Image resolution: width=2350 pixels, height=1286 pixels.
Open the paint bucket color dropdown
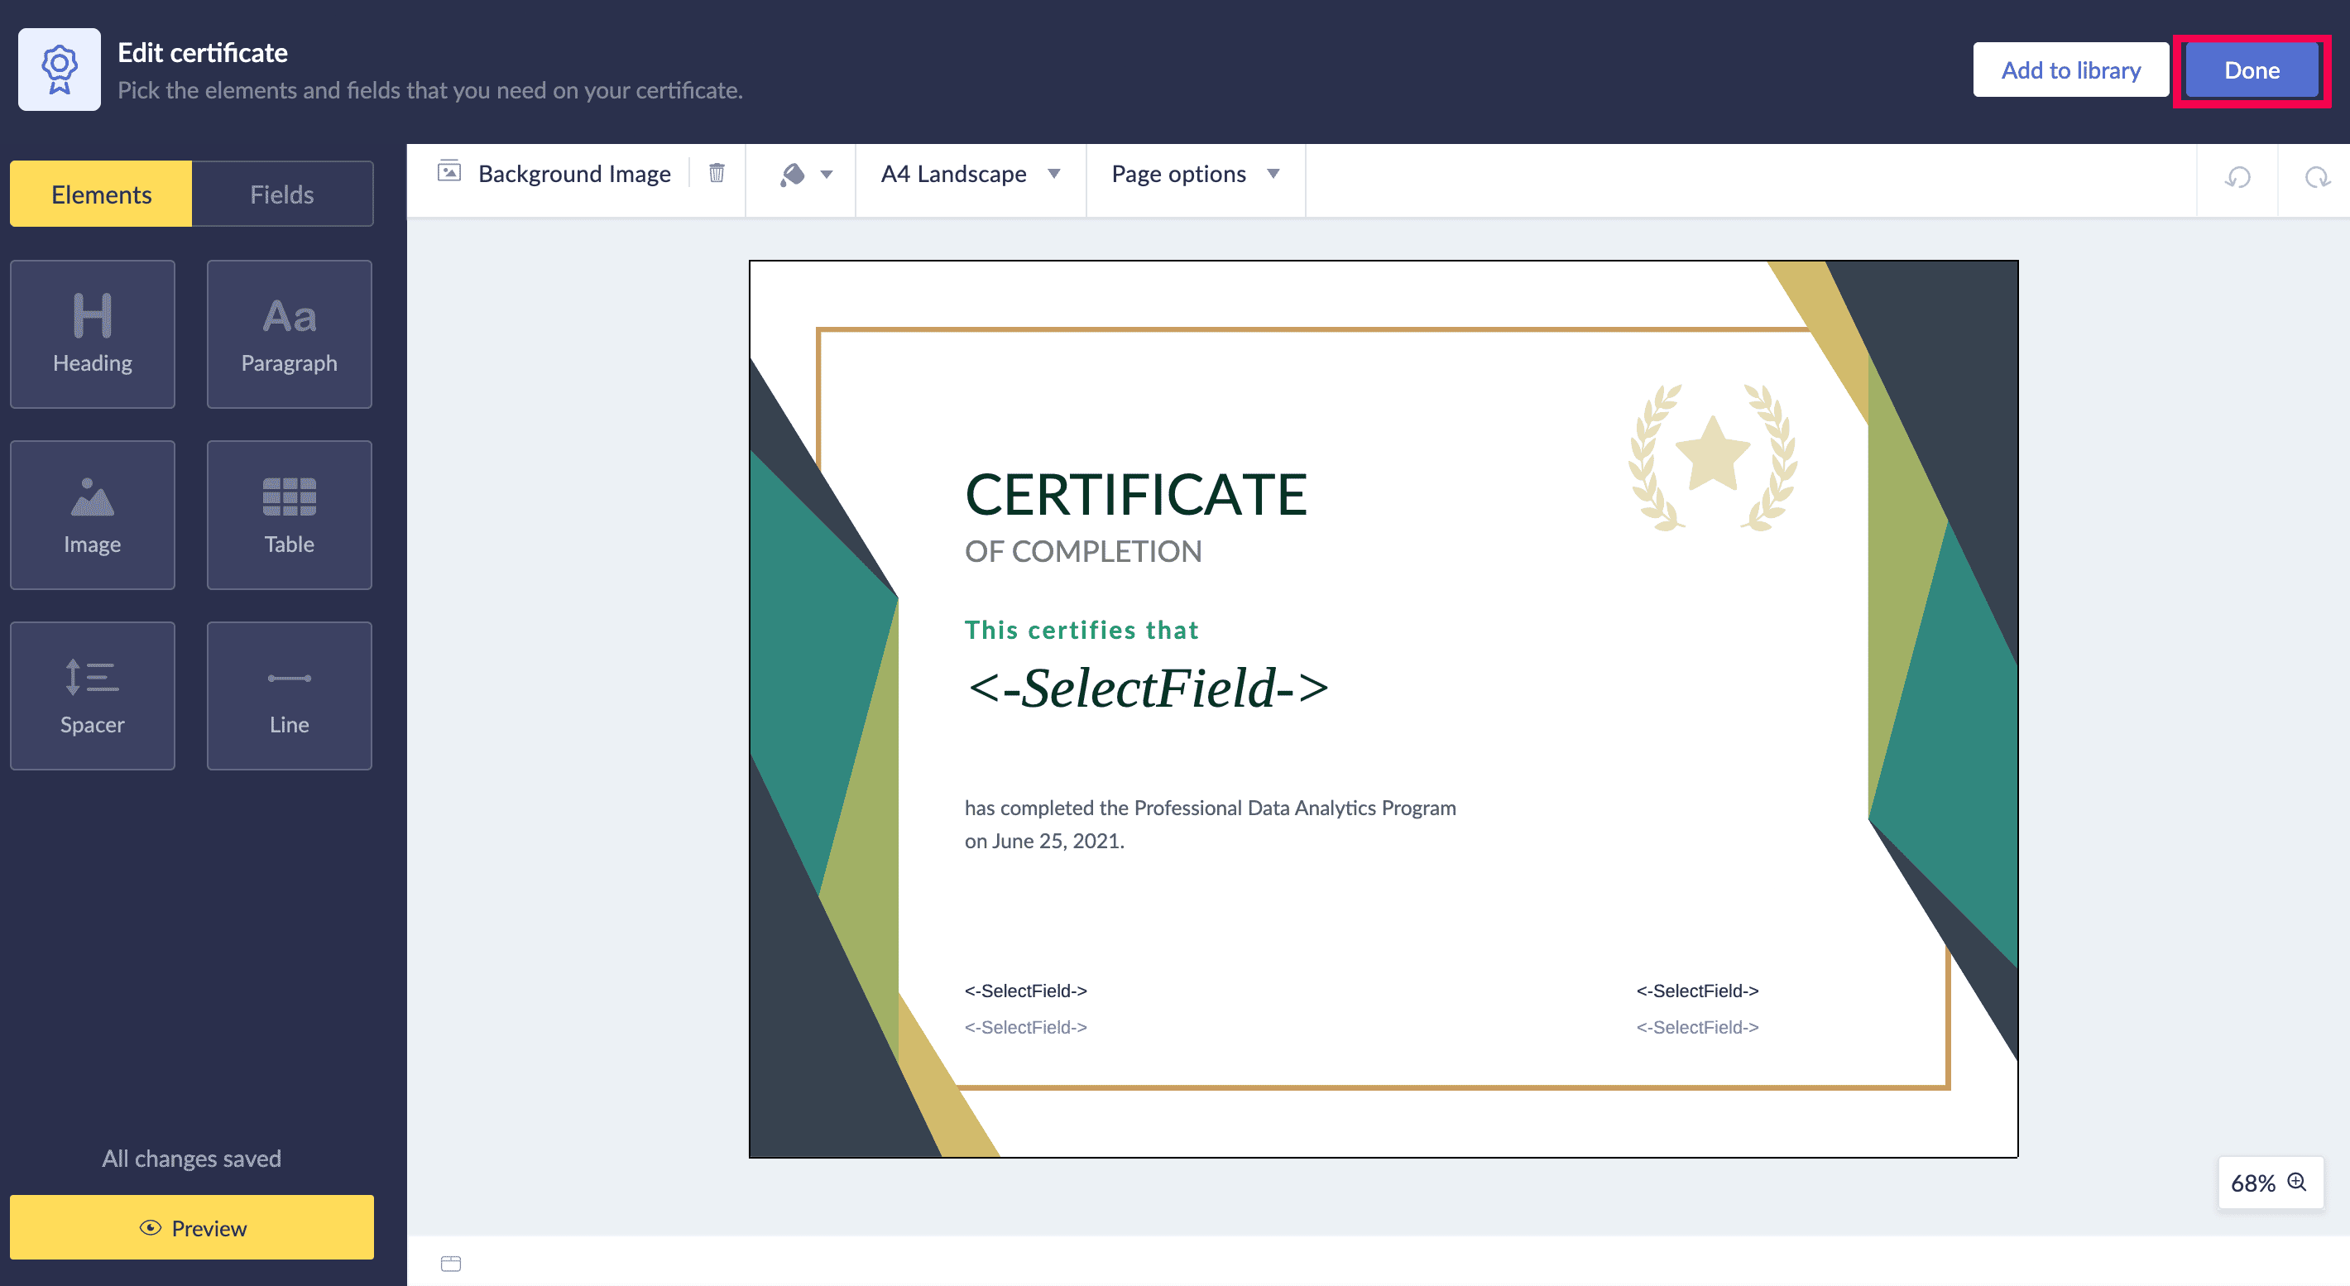coord(805,175)
